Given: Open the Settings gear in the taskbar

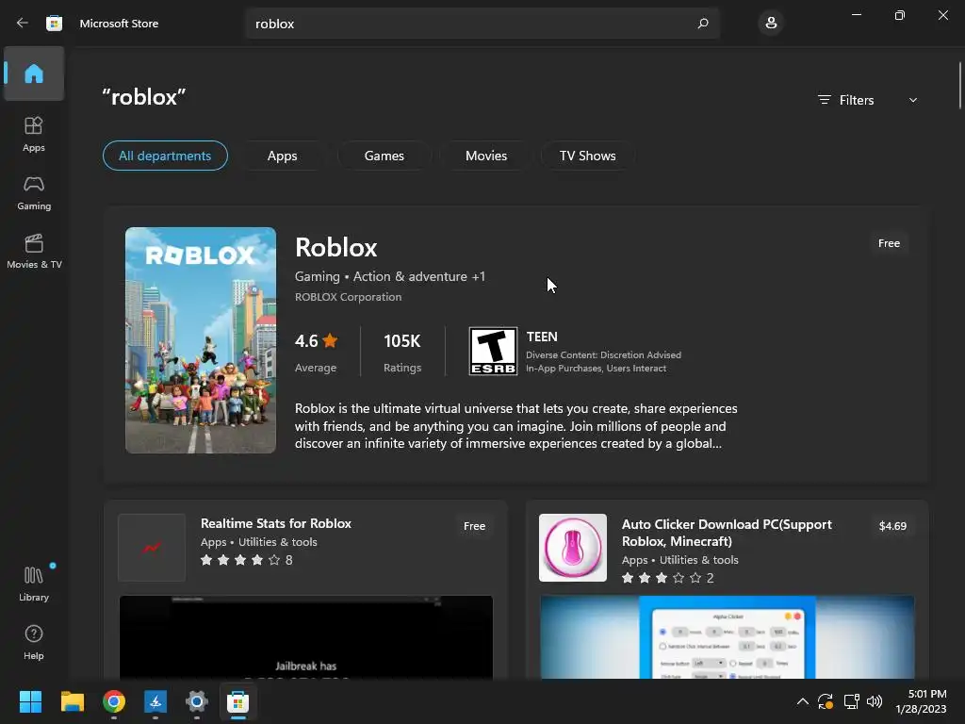Looking at the screenshot, I should [196, 701].
